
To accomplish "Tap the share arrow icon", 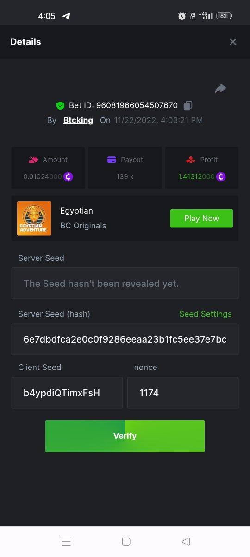I will pos(220,88).
